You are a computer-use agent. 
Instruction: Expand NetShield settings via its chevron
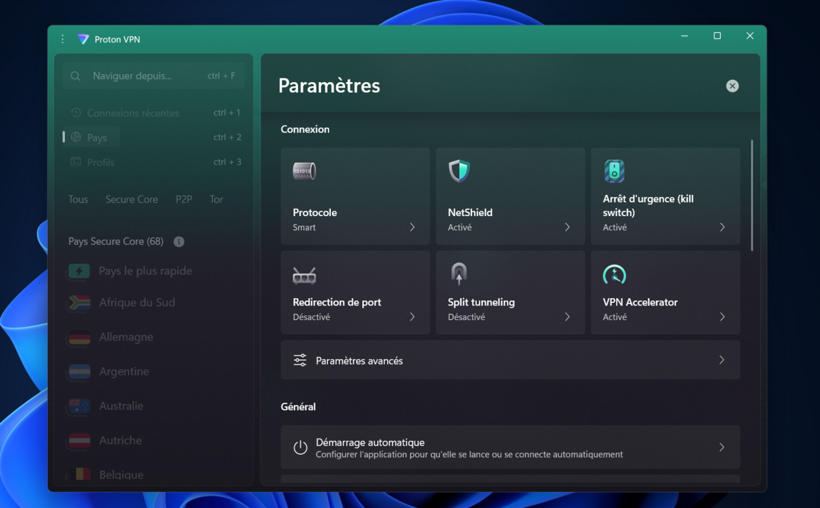(x=567, y=227)
